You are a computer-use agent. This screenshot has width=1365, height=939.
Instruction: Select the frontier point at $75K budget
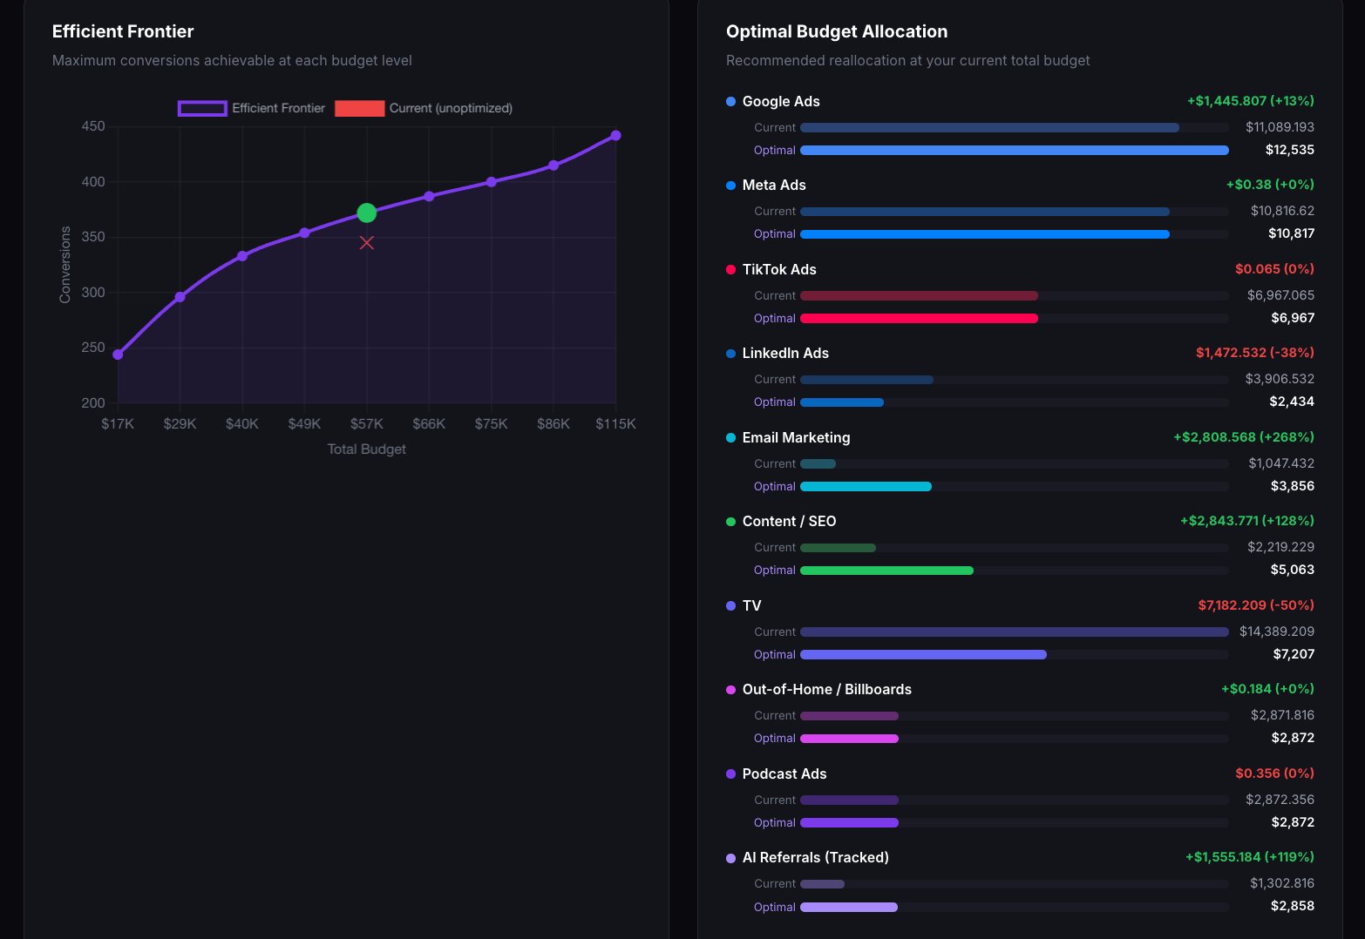[492, 182]
